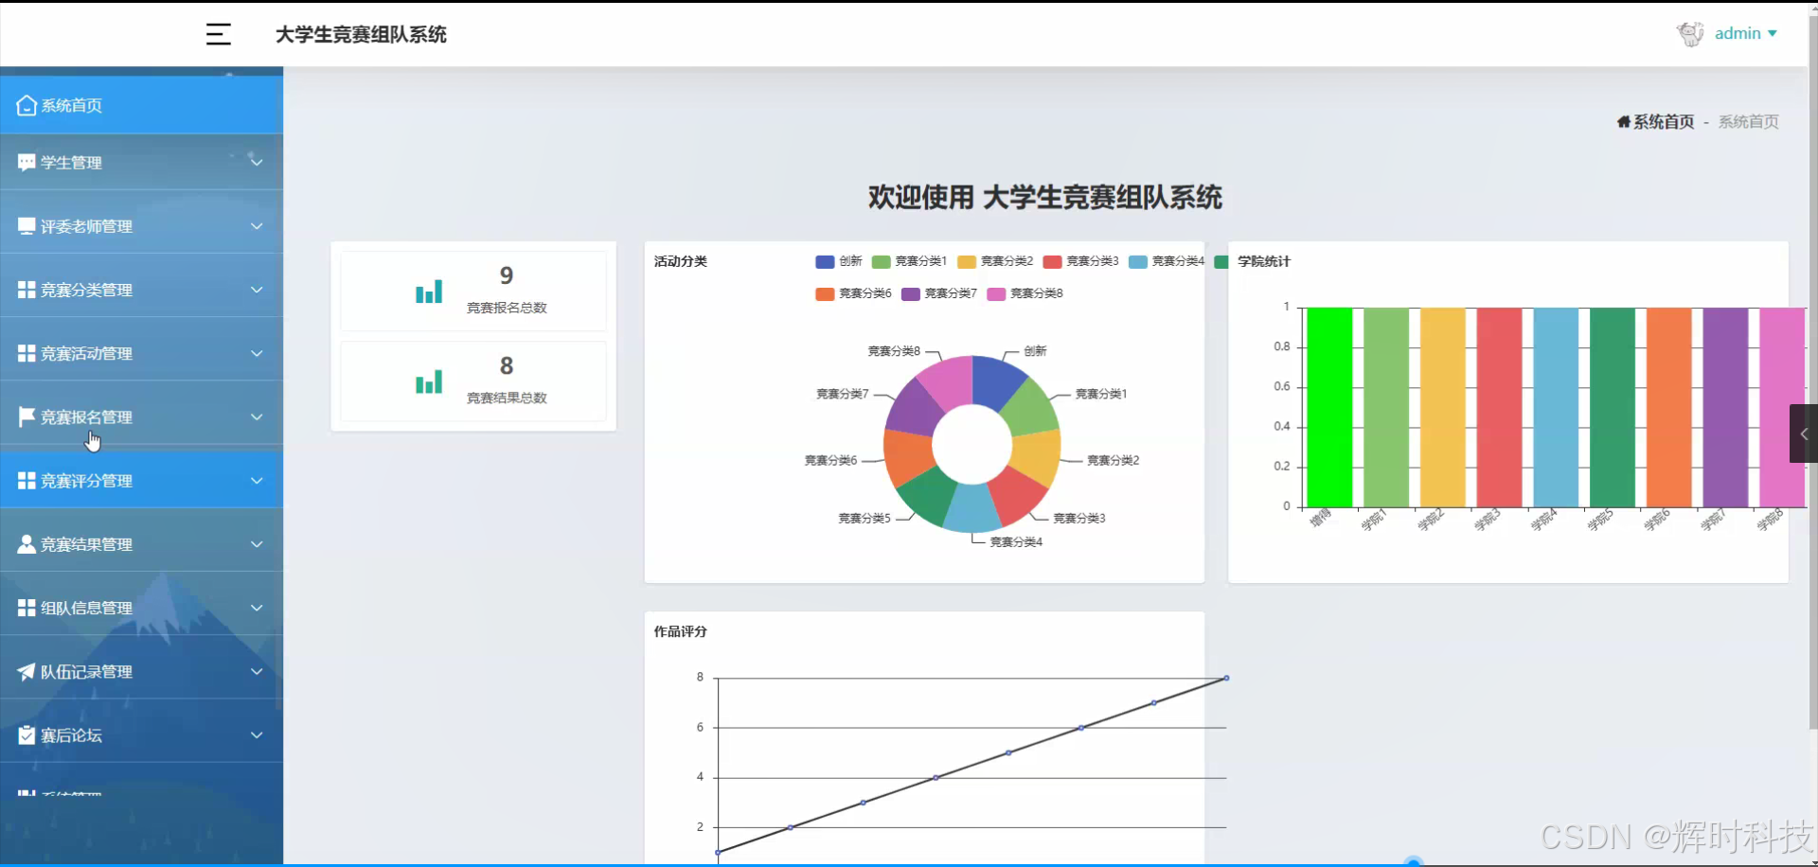Image resolution: width=1818 pixels, height=867 pixels.
Task: Toggle the 竞赛分类2 legend entry
Action: pyautogui.click(x=995, y=261)
